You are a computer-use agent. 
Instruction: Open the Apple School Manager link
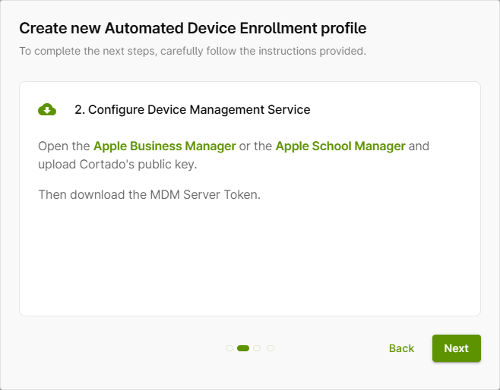[340, 146]
